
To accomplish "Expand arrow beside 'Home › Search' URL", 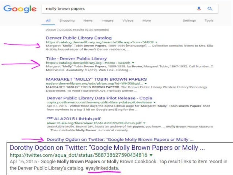I will click(133, 63).
